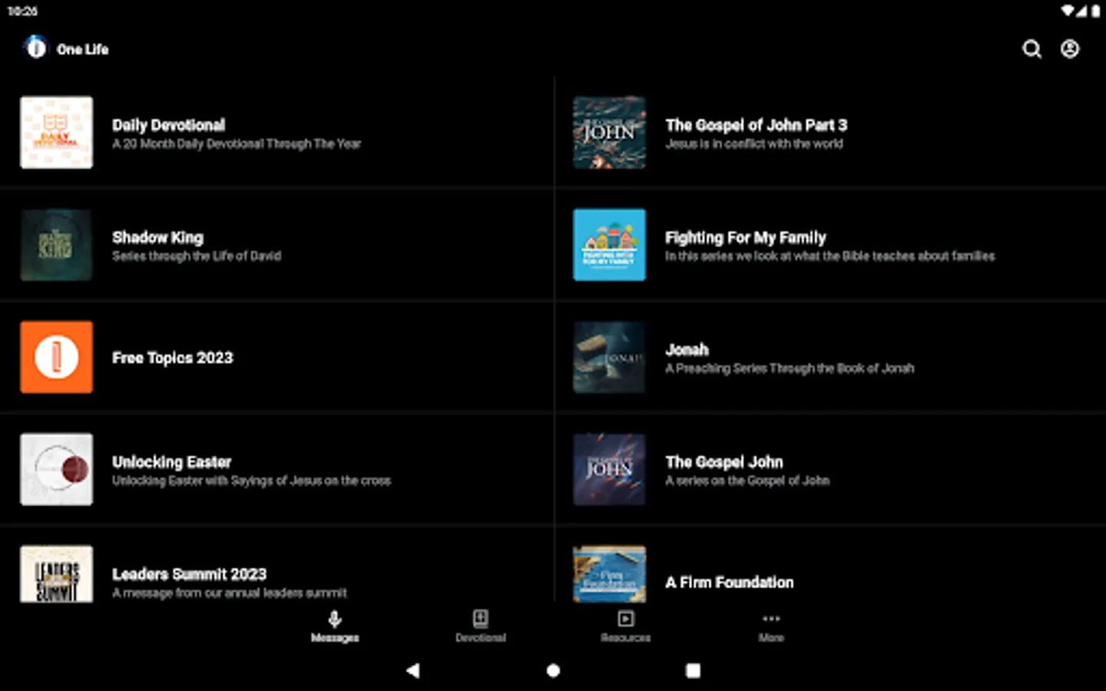1106x691 pixels.
Task: Open the Shadow King series thumbnail
Action: (57, 245)
